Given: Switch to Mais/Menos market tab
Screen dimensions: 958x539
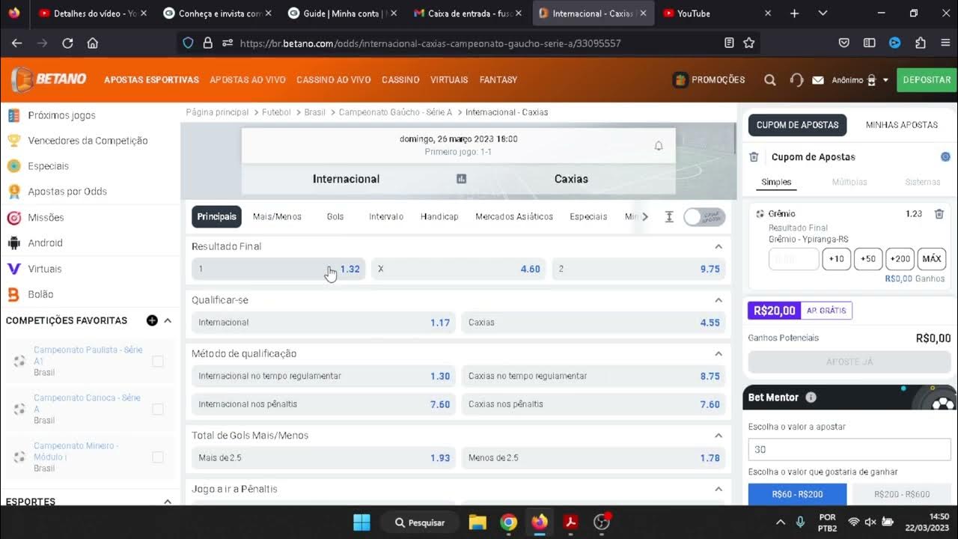Looking at the screenshot, I should pos(277,216).
